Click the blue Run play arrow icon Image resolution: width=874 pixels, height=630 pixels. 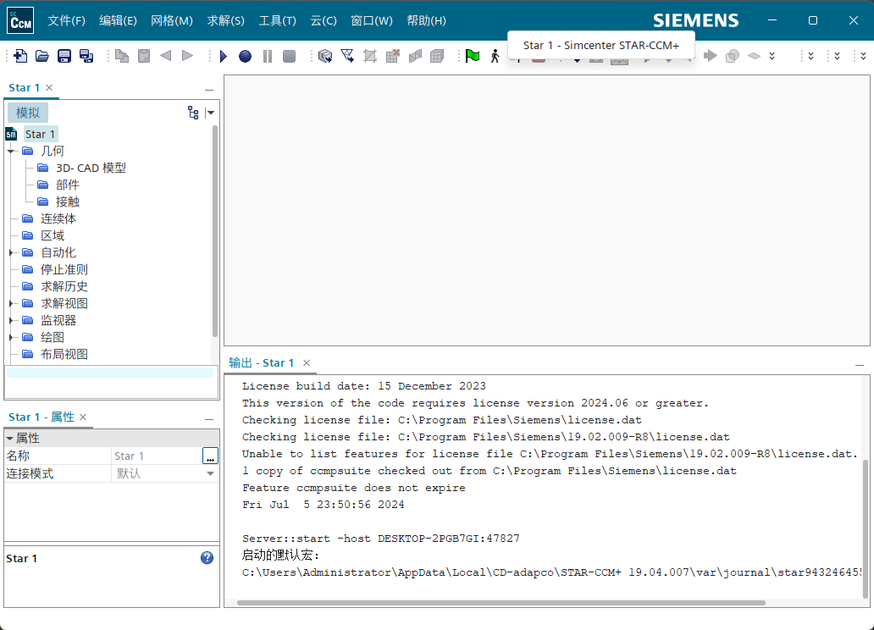click(x=224, y=56)
